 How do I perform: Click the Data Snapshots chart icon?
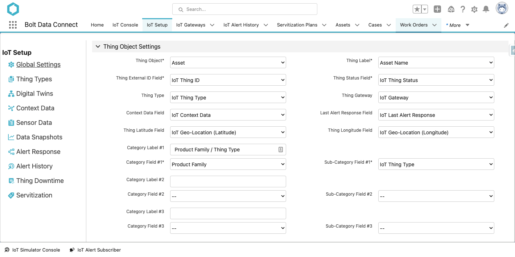click(11, 137)
